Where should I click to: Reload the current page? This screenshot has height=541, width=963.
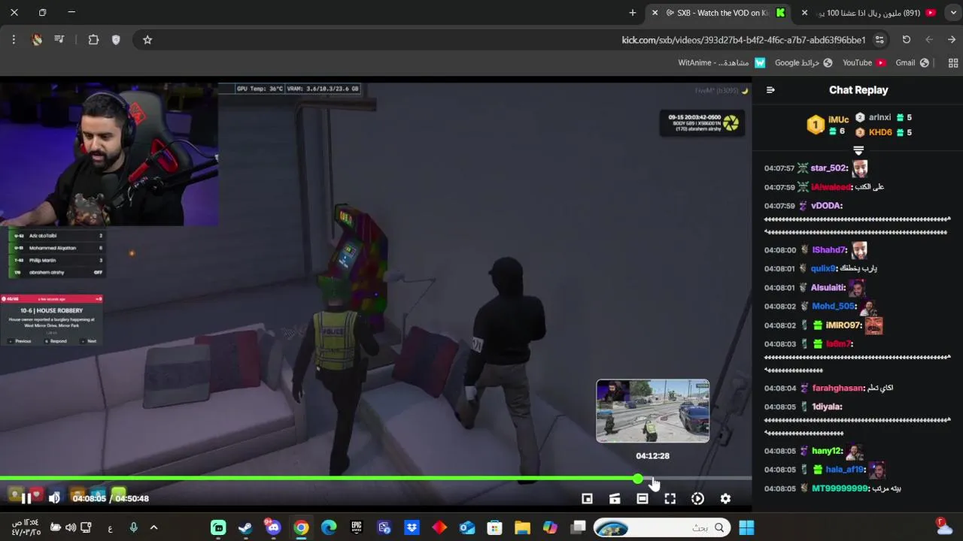click(906, 40)
